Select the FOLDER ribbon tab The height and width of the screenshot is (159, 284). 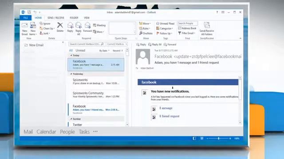[x=74, y=18]
